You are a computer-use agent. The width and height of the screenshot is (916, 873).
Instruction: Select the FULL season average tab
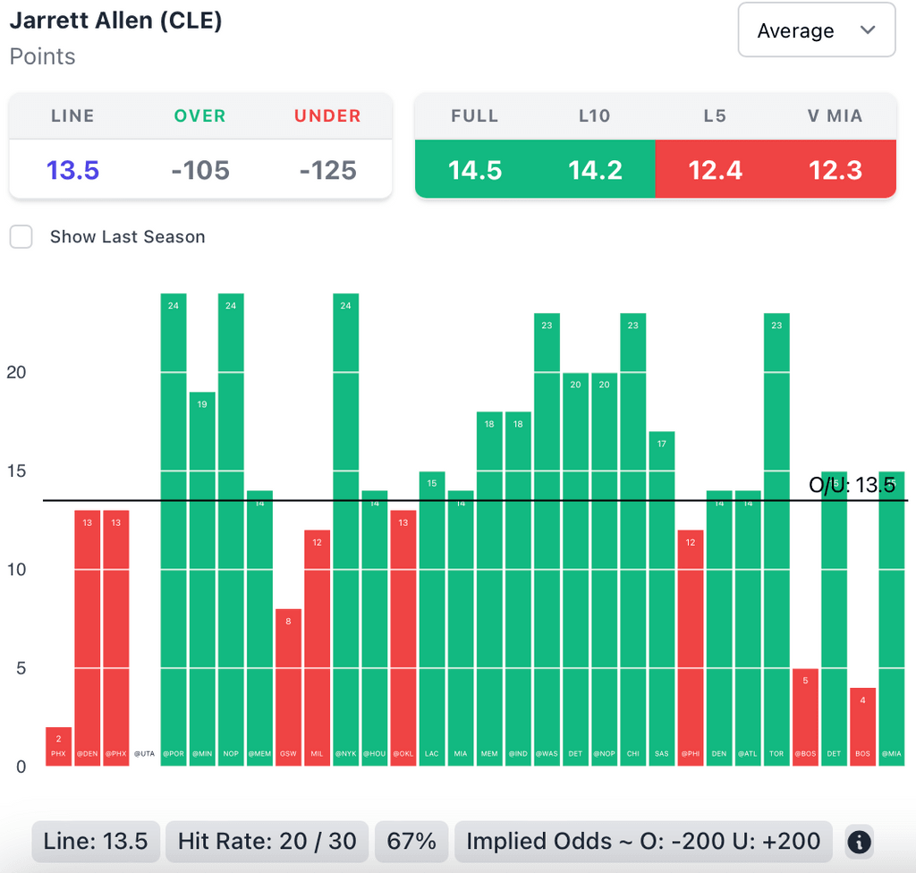tap(475, 169)
